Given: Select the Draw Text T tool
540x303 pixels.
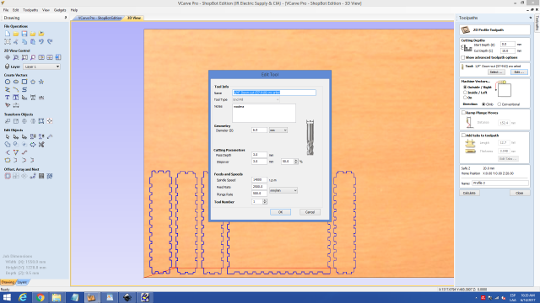Looking at the screenshot, I should [x=8, y=98].
